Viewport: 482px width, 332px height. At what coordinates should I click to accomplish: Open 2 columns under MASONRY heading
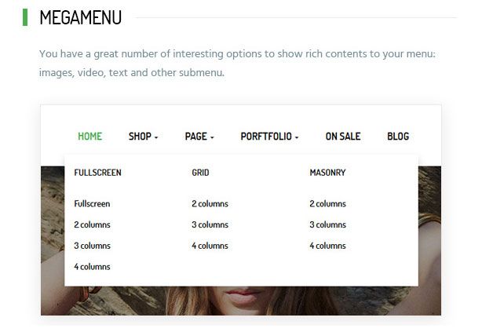pyautogui.click(x=327, y=204)
